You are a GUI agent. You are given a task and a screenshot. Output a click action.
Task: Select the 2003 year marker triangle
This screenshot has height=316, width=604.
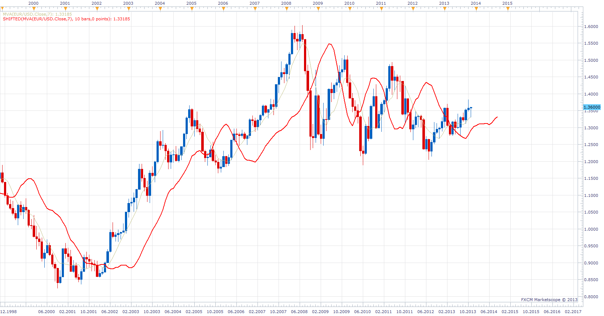pyautogui.click(x=129, y=9)
